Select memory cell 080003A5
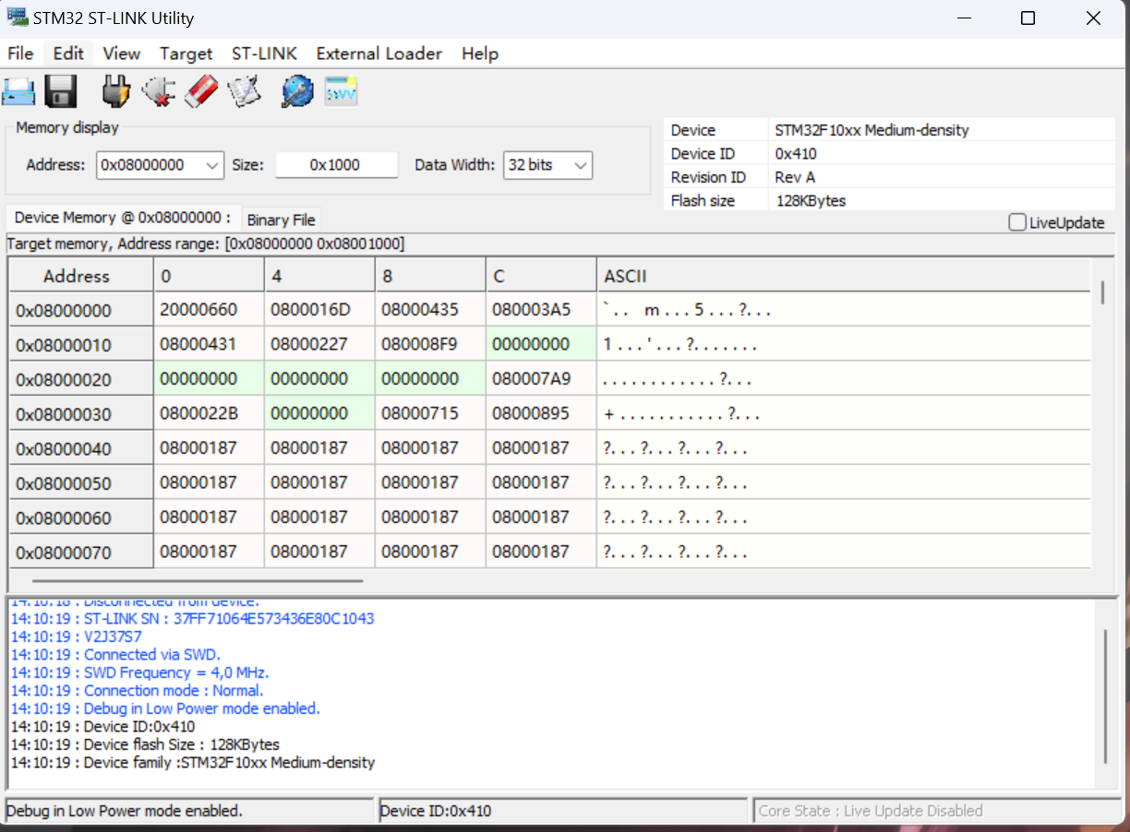This screenshot has height=832, width=1130. click(x=541, y=310)
